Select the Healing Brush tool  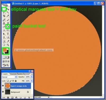pos(4,20)
